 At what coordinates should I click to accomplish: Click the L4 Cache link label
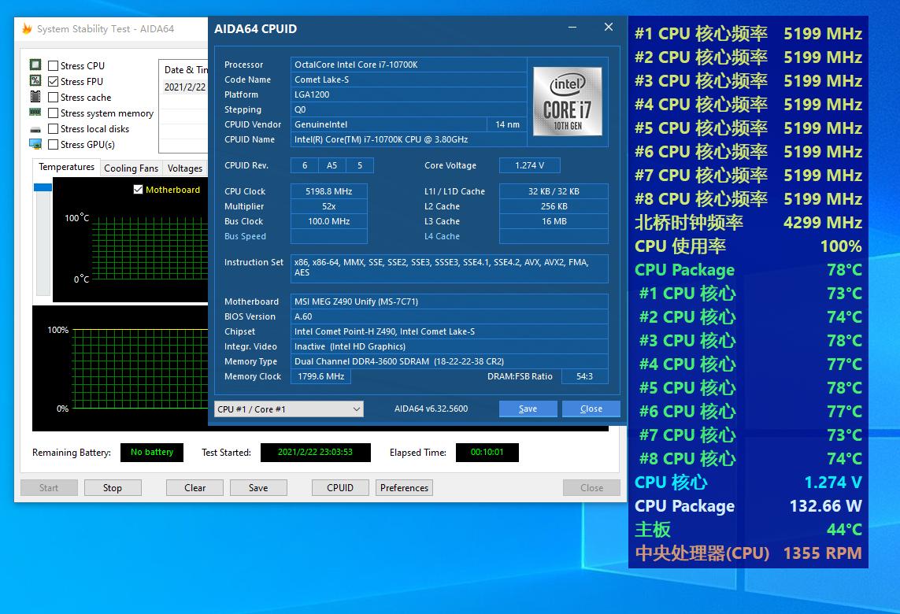tap(442, 236)
